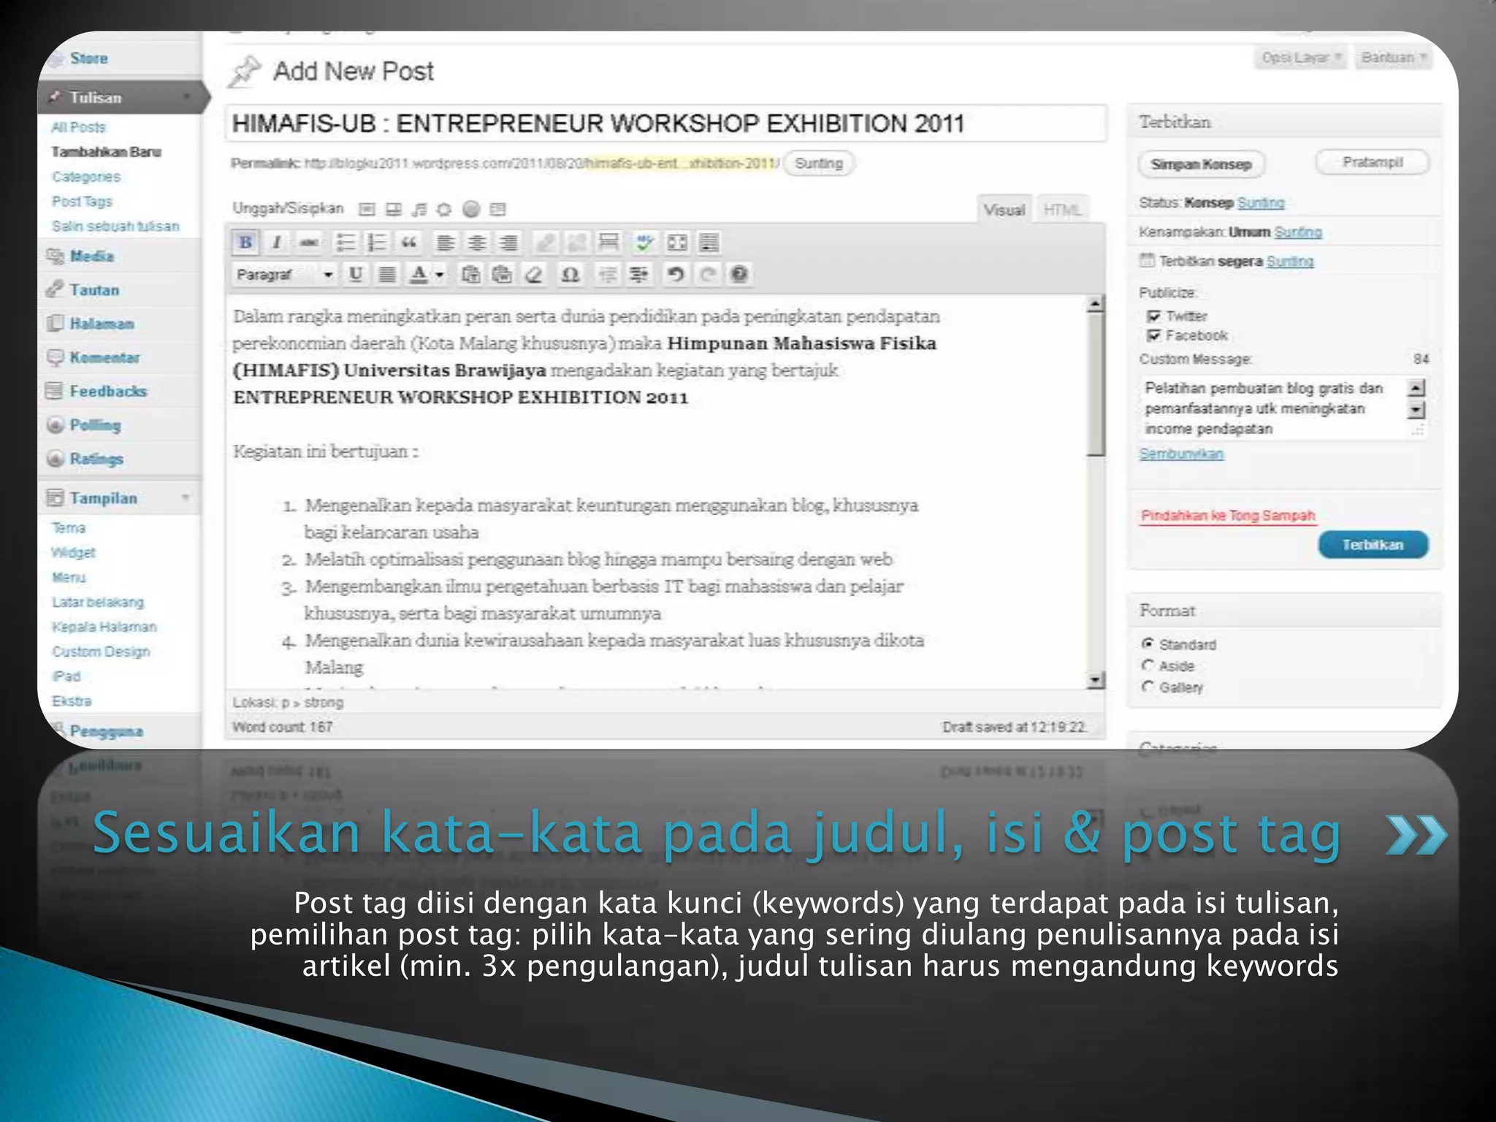The height and width of the screenshot is (1122, 1496).
Task: Select Aside post format
Action: [x=1148, y=665]
